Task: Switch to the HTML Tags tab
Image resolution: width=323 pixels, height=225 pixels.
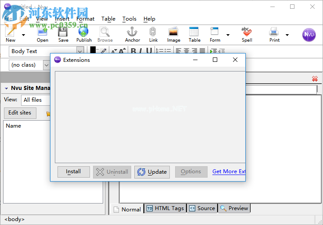Action: point(165,208)
